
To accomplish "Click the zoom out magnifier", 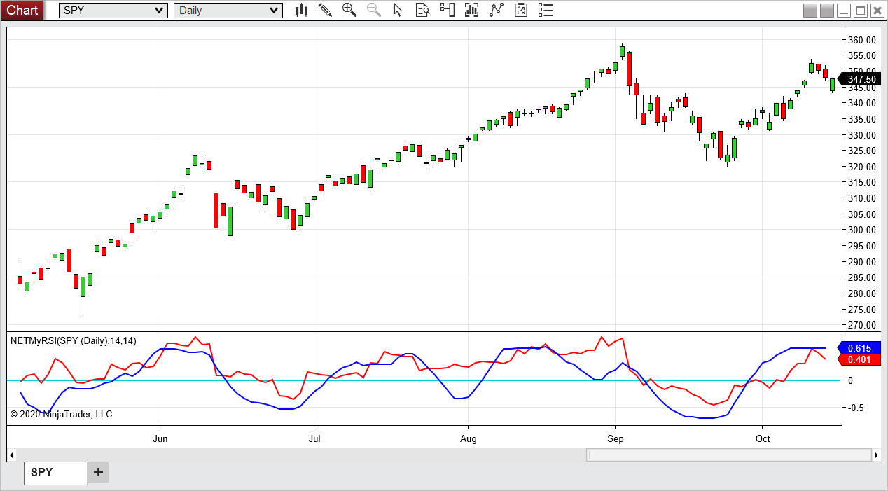I will [x=374, y=10].
